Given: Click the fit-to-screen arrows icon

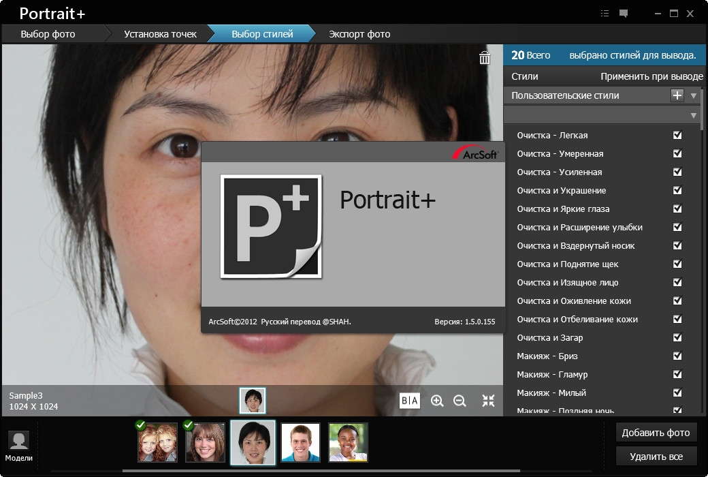Looking at the screenshot, I should 488,401.
